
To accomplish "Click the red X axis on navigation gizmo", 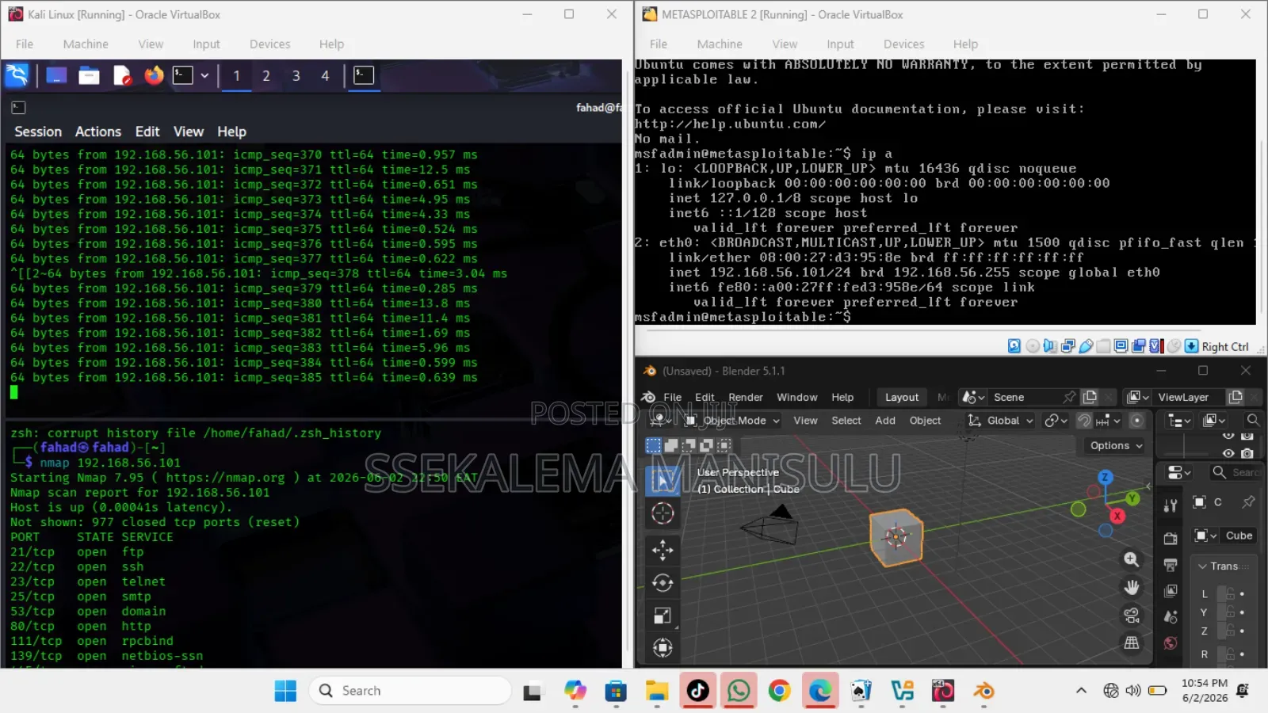I will (1117, 517).
